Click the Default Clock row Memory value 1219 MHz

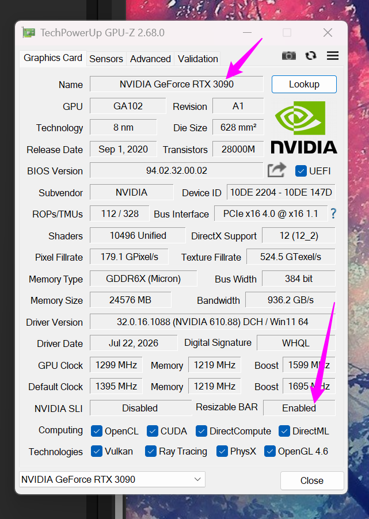coord(214,386)
